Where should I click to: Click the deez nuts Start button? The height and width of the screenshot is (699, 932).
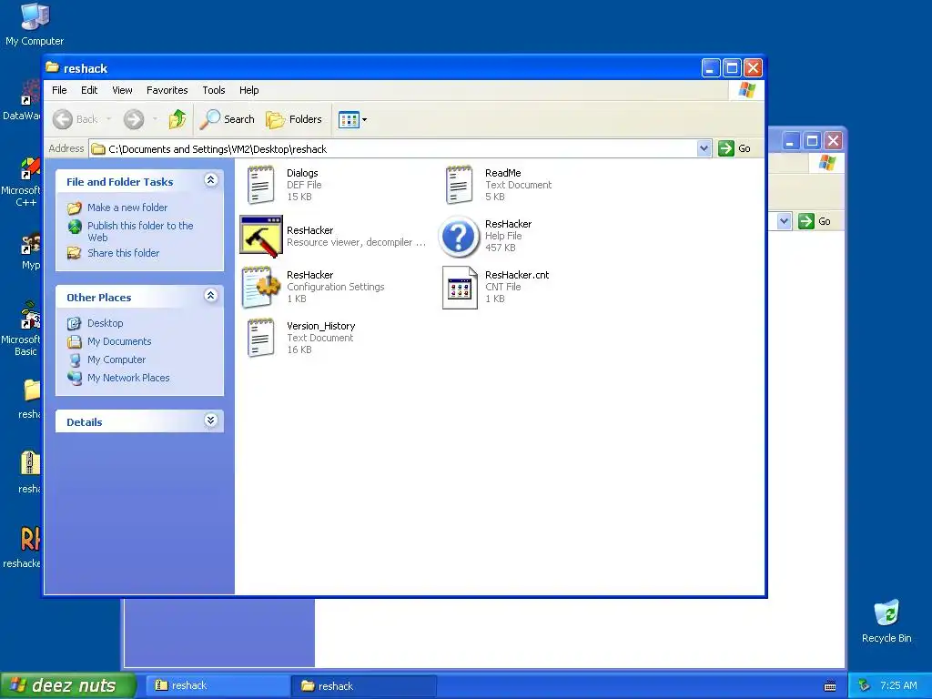(67, 685)
